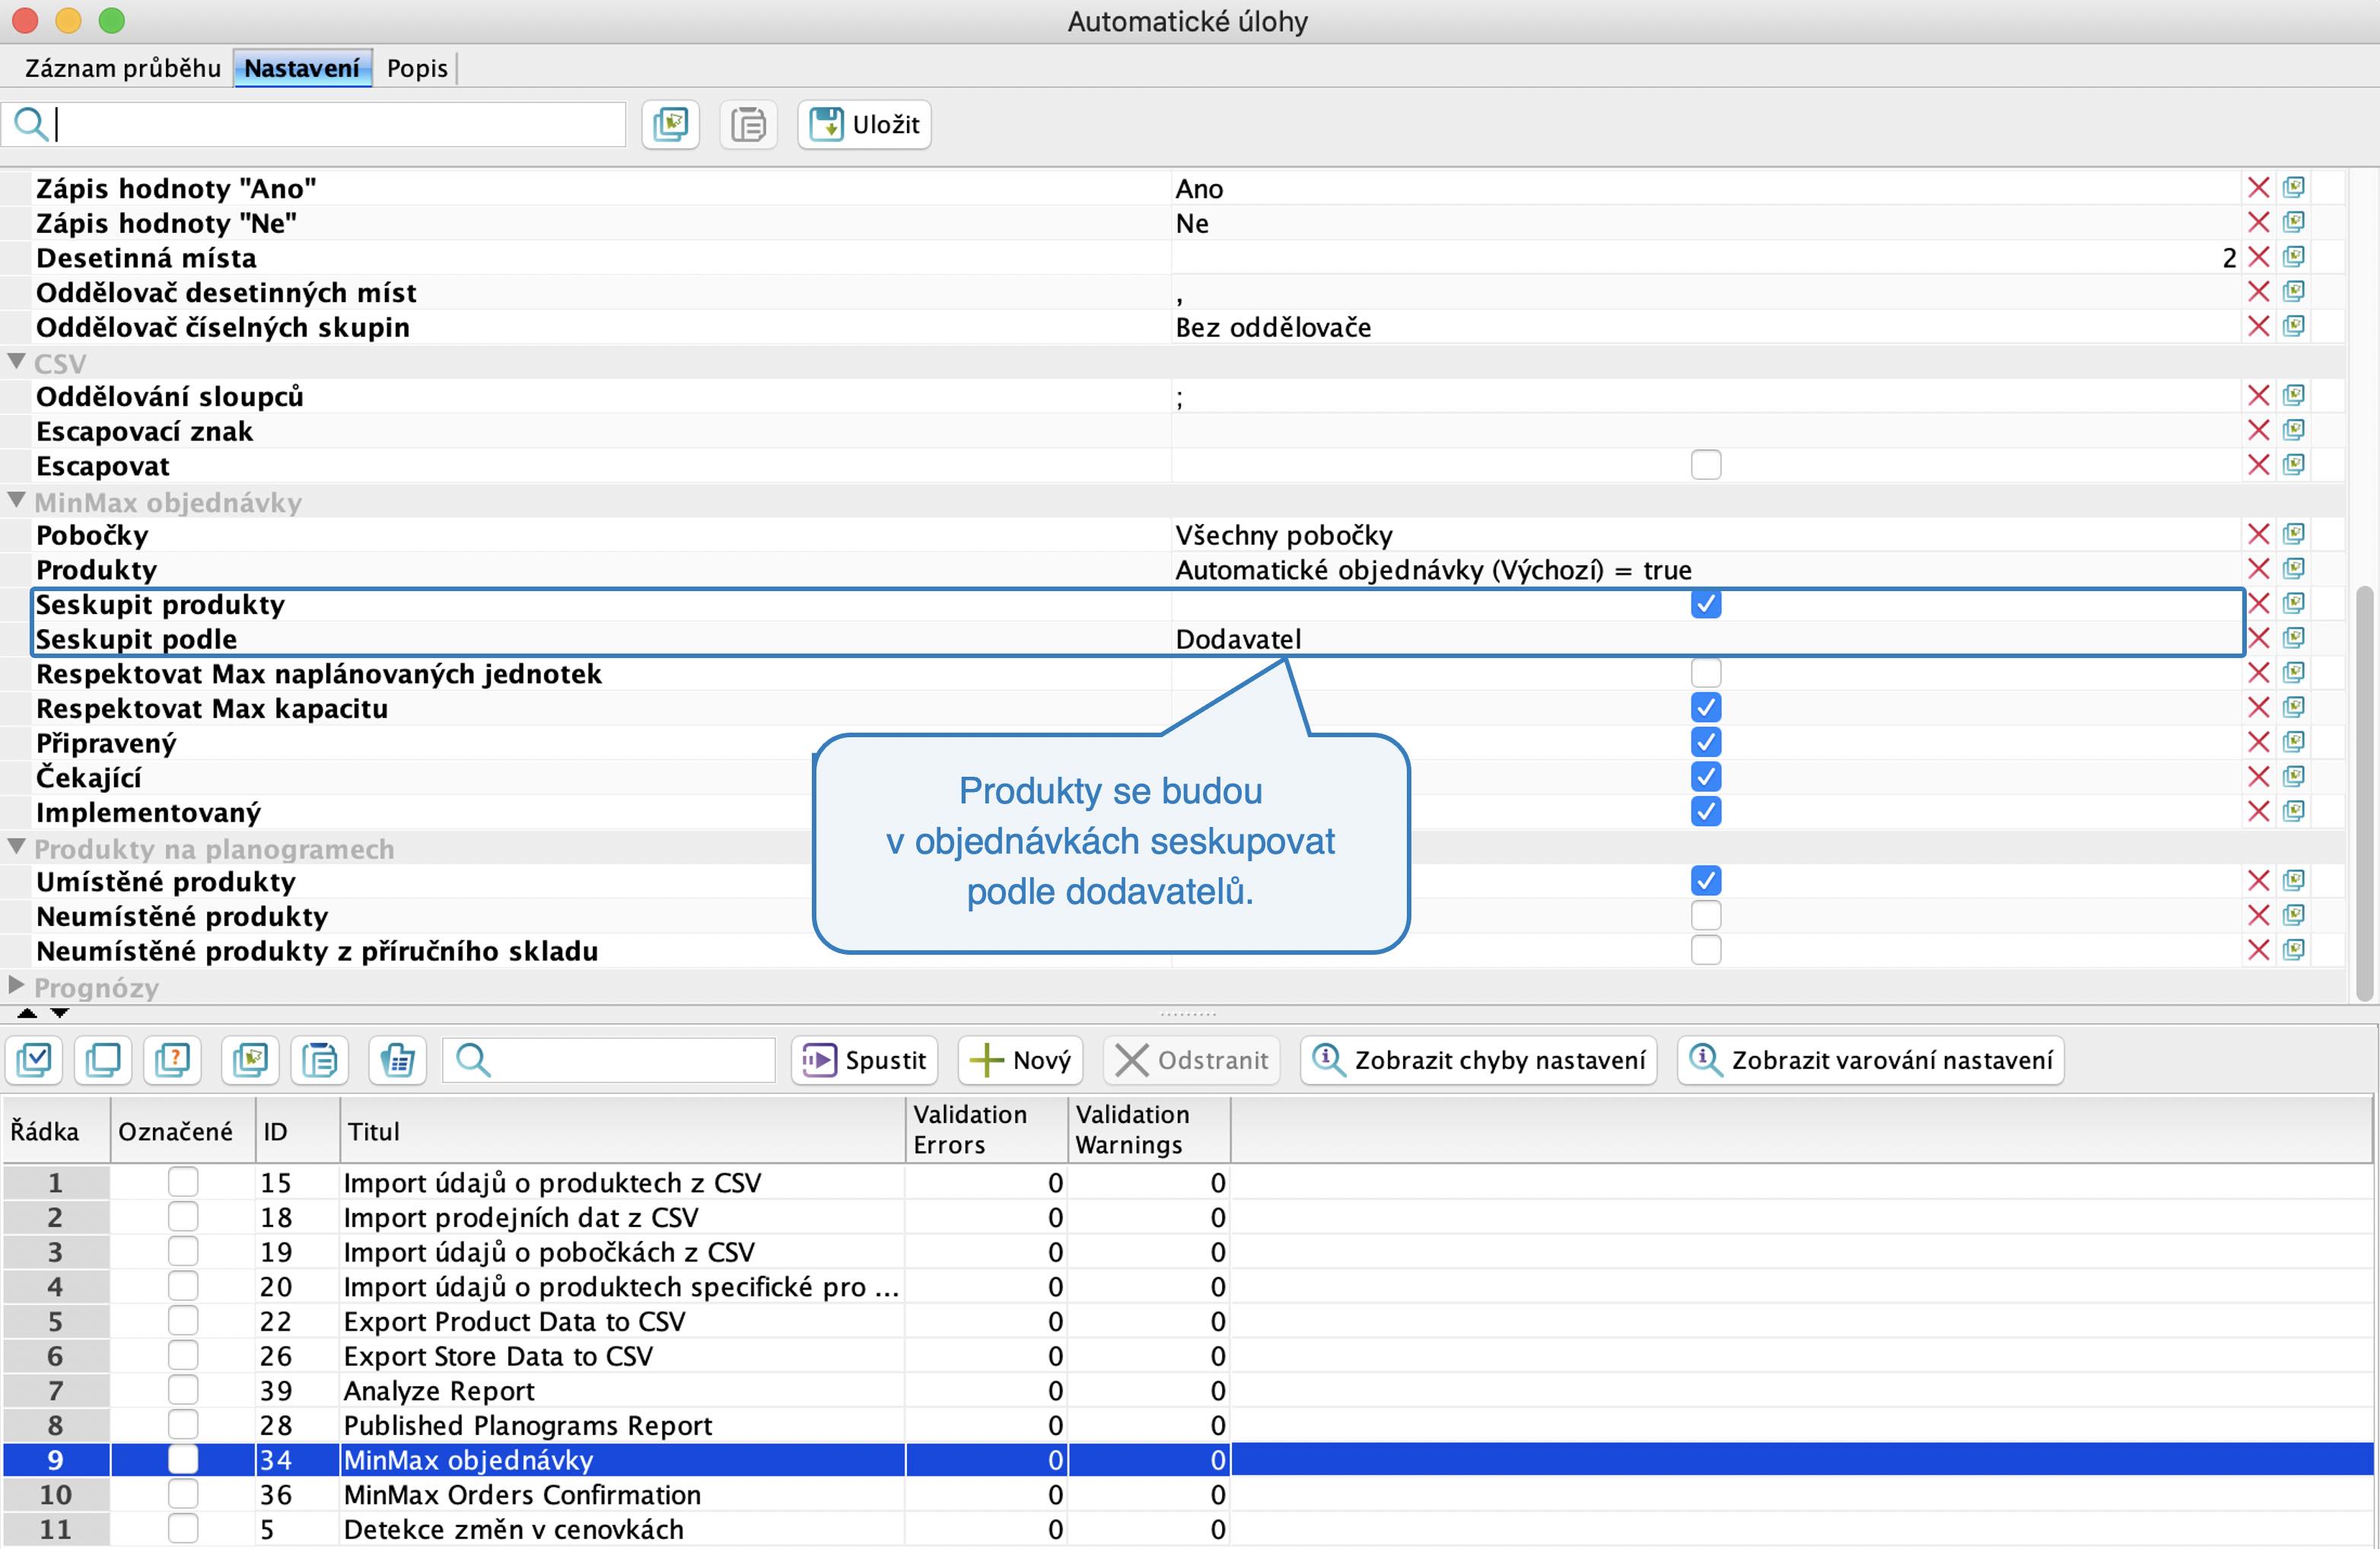Click the paste settings icon next to Uložit
The height and width of the screenshot is (1549, 2380).
(x=748, y=124)
